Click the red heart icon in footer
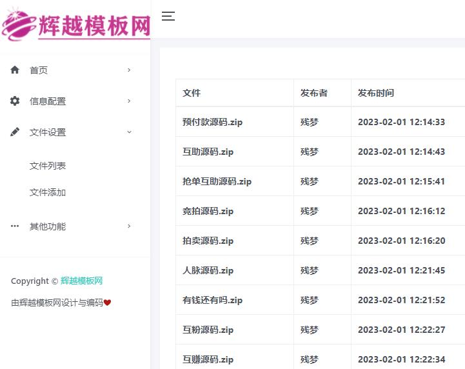 coord(108,302)
